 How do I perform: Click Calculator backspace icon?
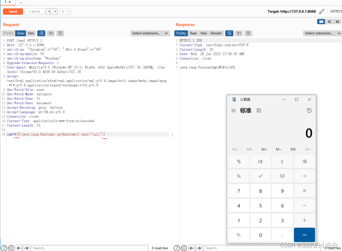[305, 161]
